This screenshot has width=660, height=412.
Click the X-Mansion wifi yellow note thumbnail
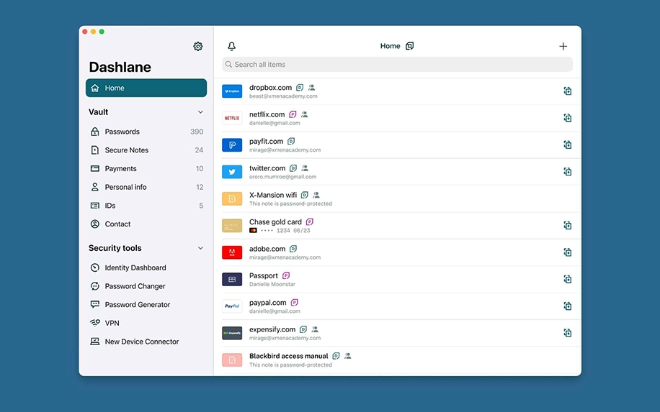tap(232, 198)
